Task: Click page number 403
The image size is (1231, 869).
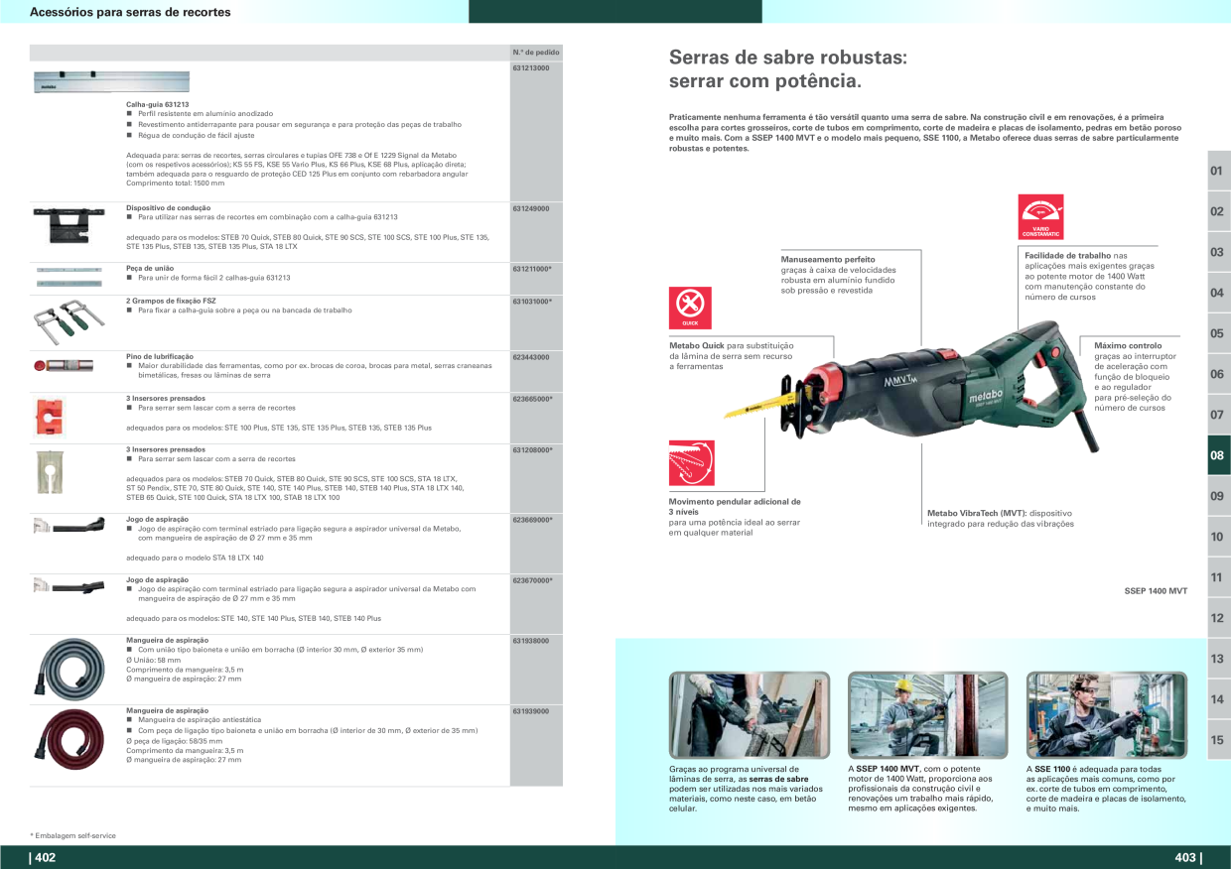Action: [1187, 858]
